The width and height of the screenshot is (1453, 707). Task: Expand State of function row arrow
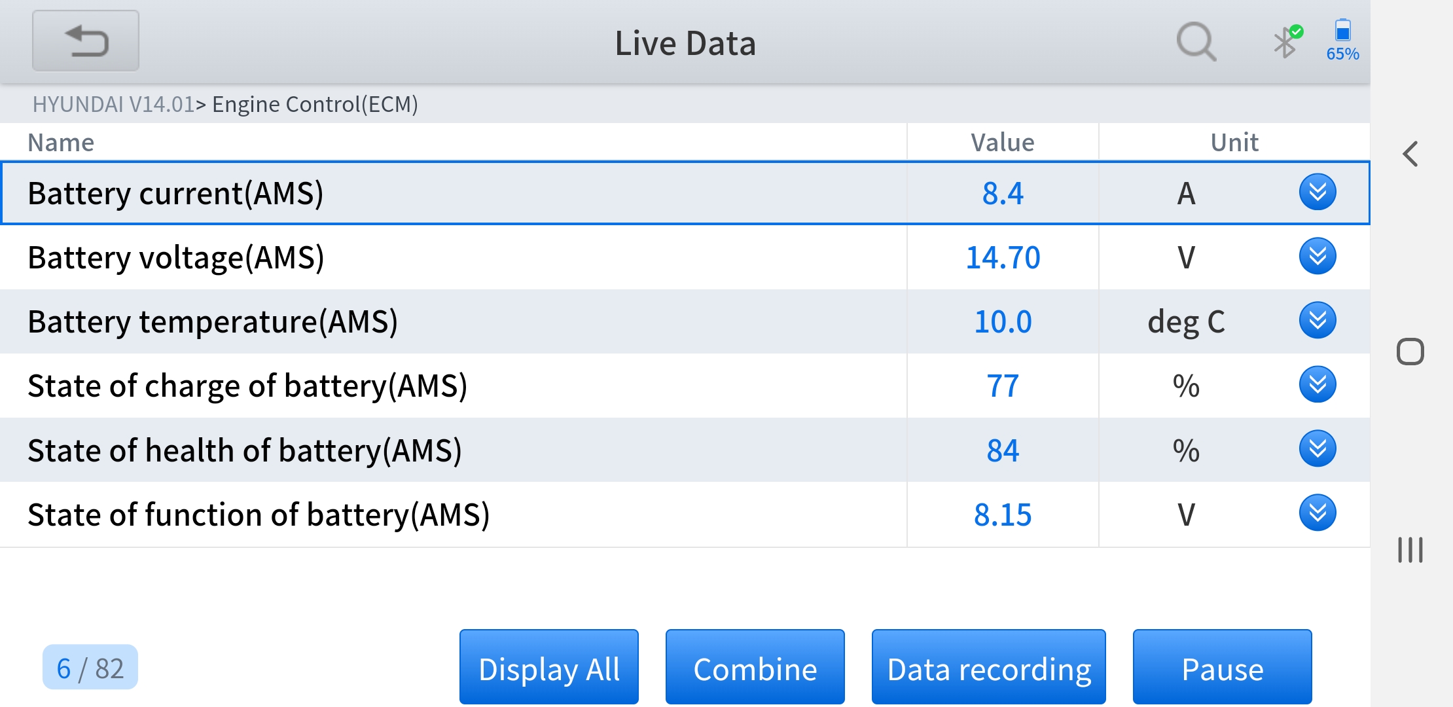tap(1317, 513)
